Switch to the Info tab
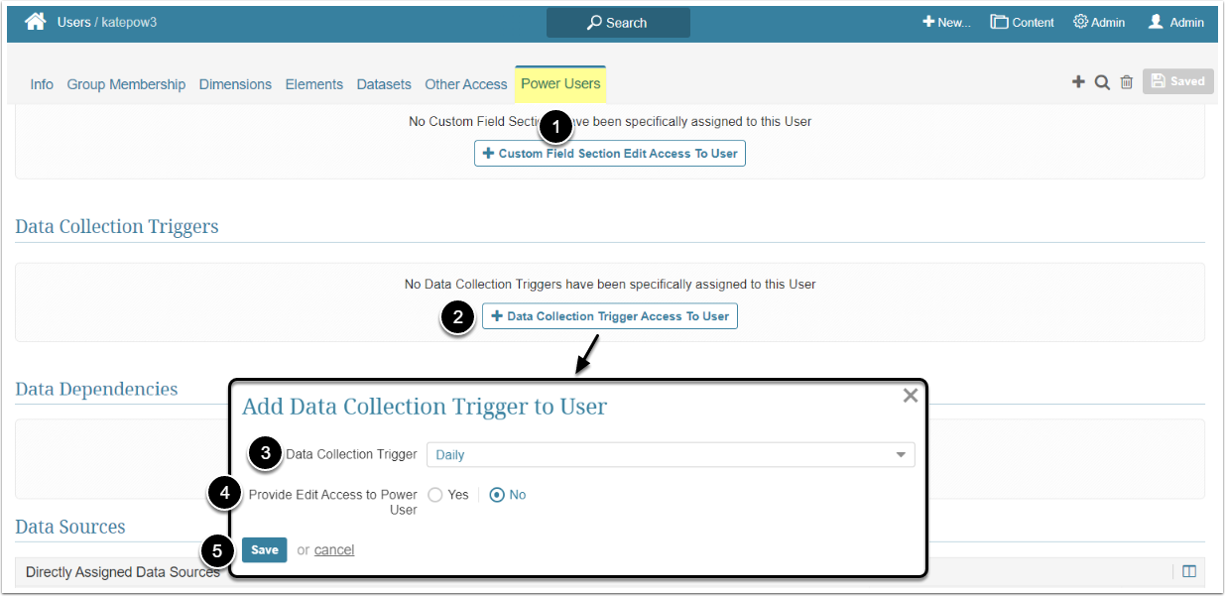 pos(42,84)
